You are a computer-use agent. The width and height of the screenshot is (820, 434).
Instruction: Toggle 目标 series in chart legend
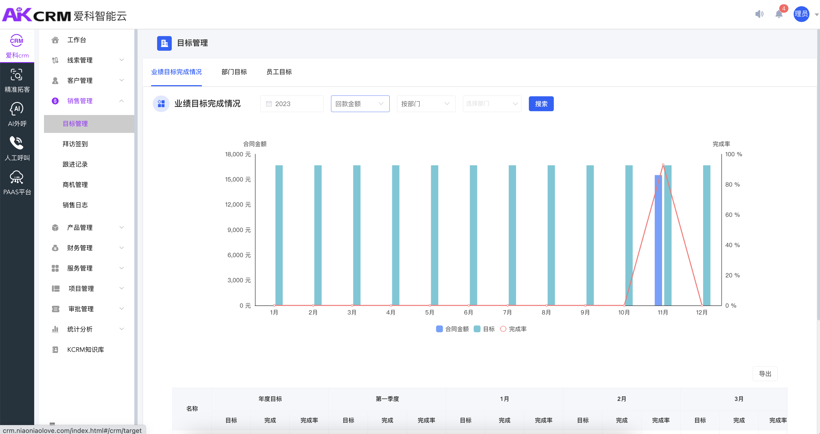tap(484, 329)
